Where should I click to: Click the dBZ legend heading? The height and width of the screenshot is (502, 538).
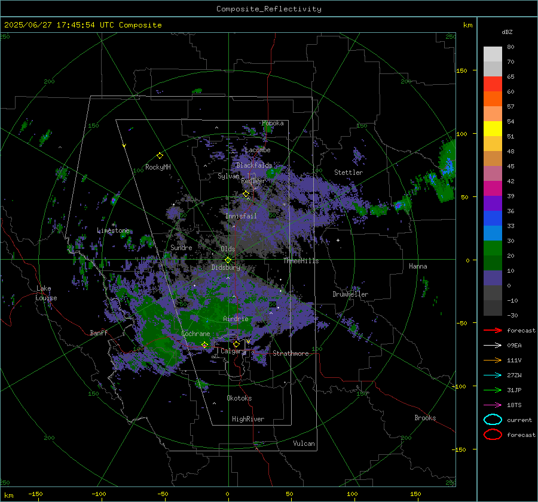pyautogui.click(x=507, y=32)
